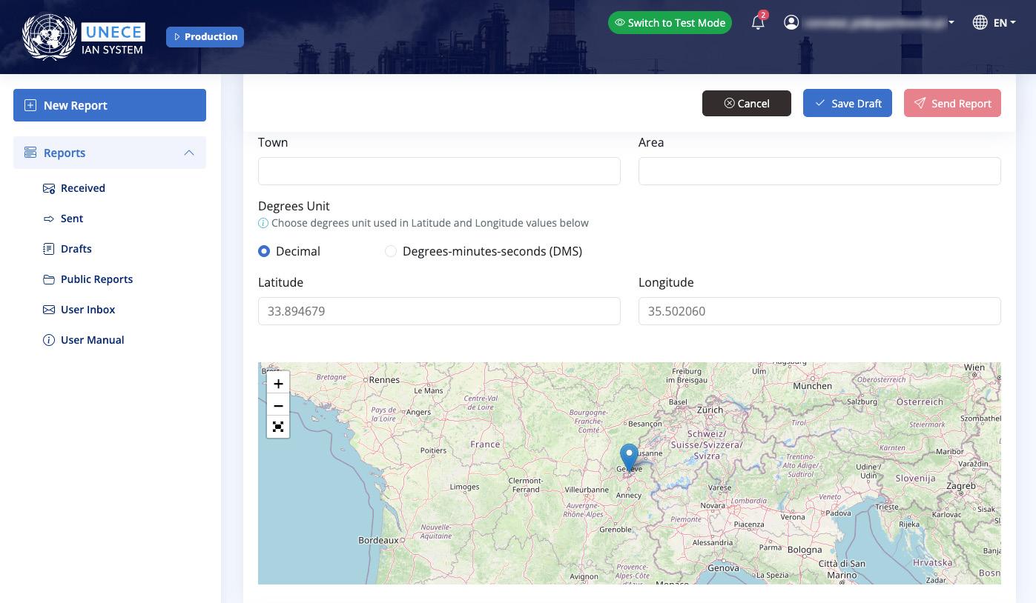This screenshot has height=603, width=1036.
Task: Click Besançon on the map
Action: [x=644, y=424]
